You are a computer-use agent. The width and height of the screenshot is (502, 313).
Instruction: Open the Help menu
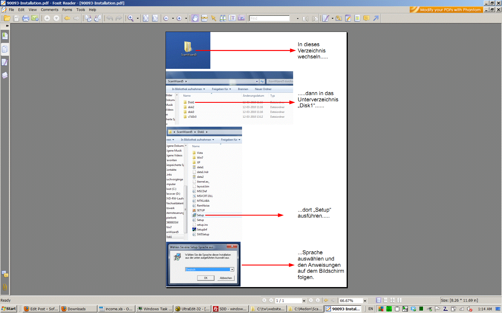[x=93, y=10]
